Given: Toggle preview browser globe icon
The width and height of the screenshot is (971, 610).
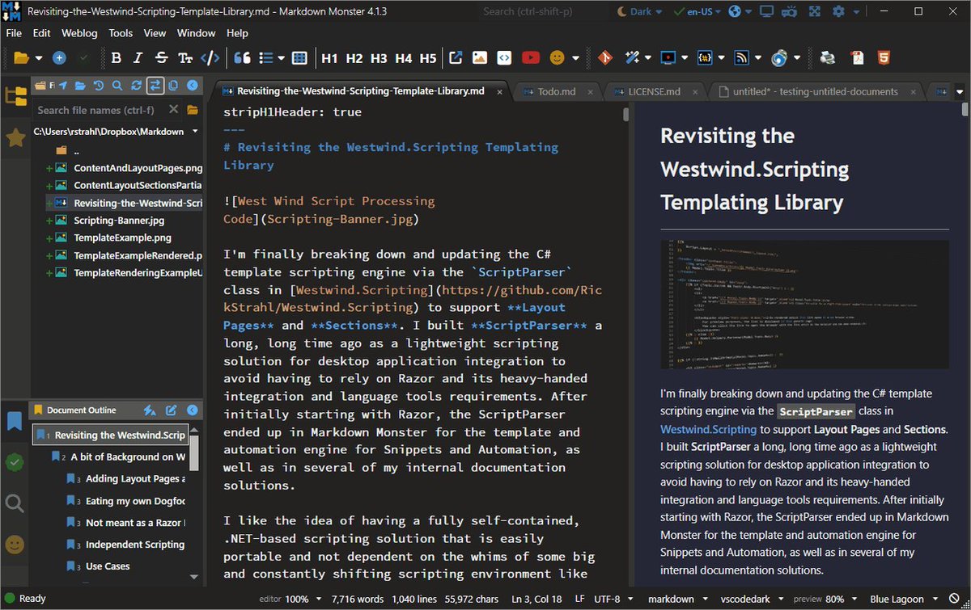Looking at the screenshot, I should pos(735,11).
